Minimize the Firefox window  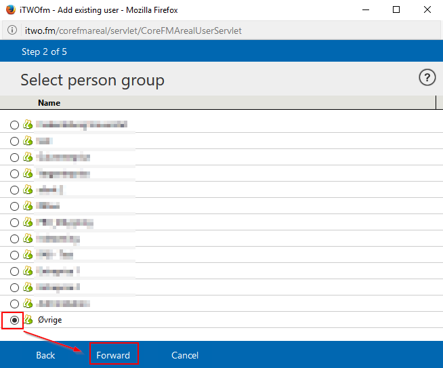pos(365,9)
